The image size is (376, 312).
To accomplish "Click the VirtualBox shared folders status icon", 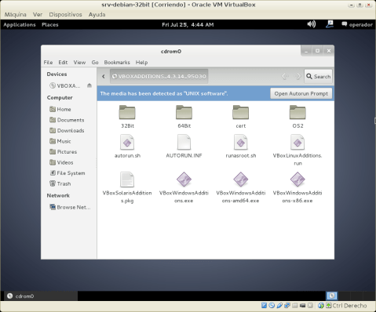I will point(295,305).
